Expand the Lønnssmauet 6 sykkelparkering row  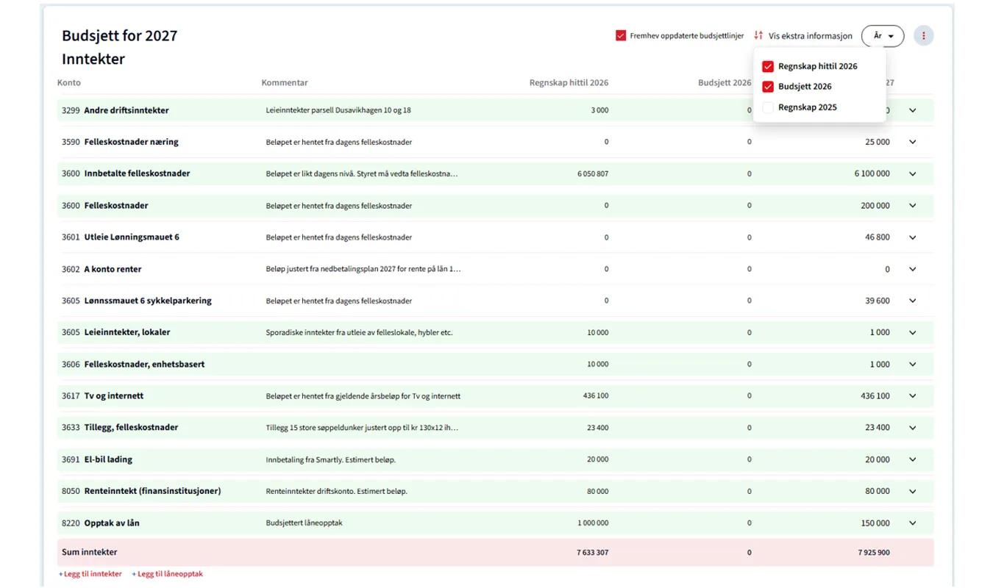913,301
